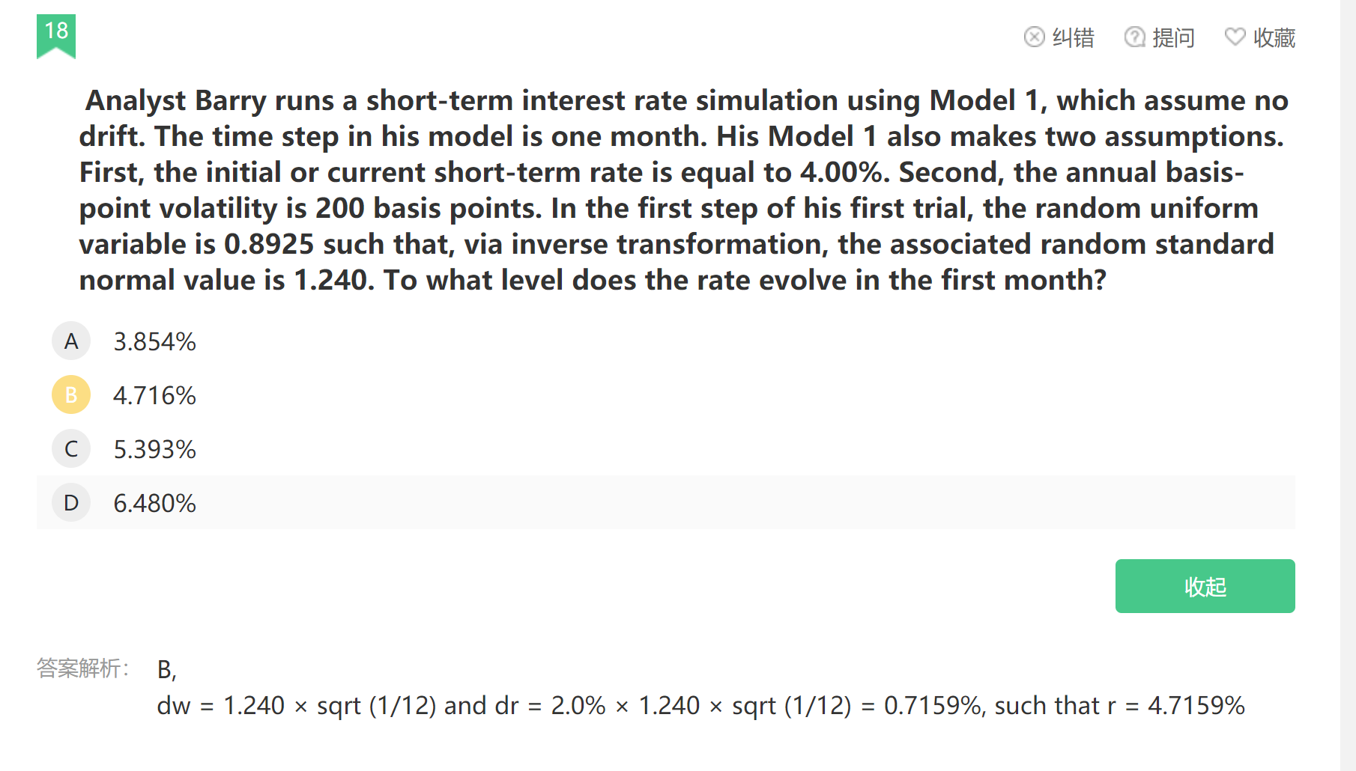The width and height of the screenshot is (1356, 771).
Task: Click the 答案解析 explanation label
Action: [82, 668]
